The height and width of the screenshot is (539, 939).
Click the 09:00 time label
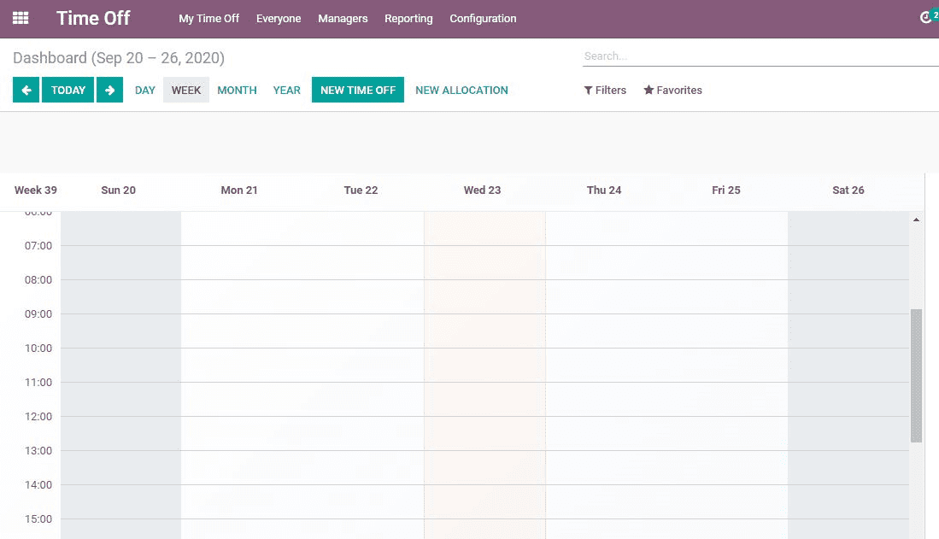click(38, 313)
